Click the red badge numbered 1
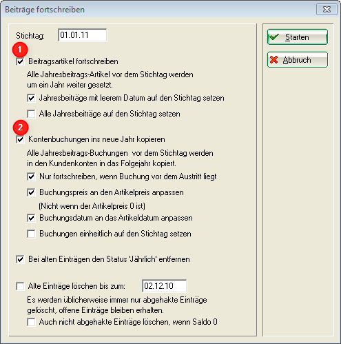Screen dimensions: 341x344 point(20,50)
